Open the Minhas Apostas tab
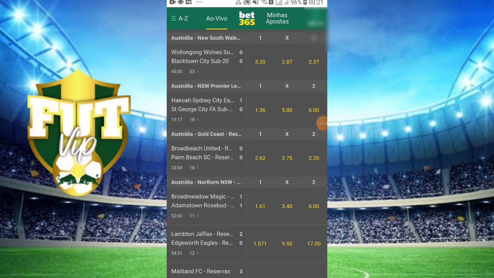This screenshot has width=494, height=278. click(x=277, y=19)
